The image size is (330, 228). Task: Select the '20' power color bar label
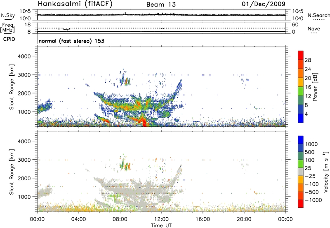click(308, 78)
